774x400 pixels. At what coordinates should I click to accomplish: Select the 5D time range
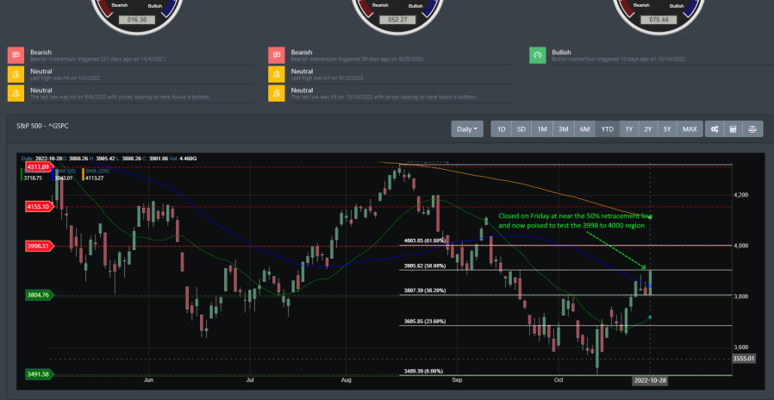(x=521, y=129)
